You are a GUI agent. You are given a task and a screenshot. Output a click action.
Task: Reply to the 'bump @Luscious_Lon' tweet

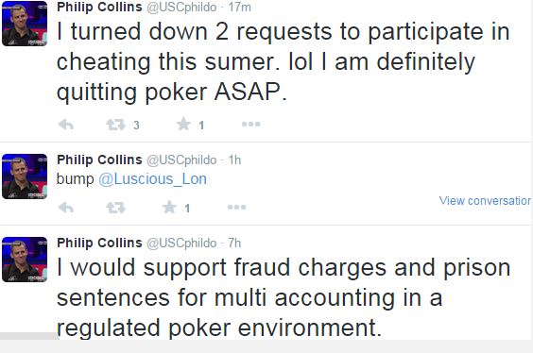click(x=66, y=208)
